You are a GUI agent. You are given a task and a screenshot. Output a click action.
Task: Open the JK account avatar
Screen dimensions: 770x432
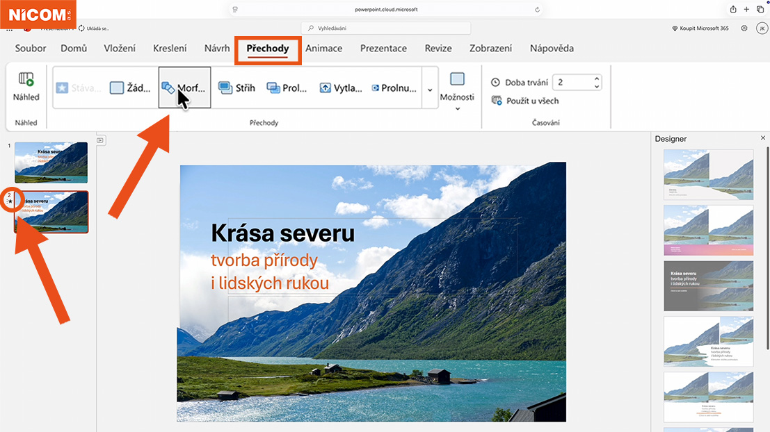762,28
